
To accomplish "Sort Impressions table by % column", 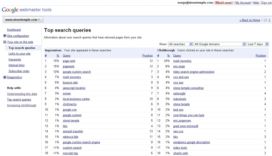I will coord(58,56).
